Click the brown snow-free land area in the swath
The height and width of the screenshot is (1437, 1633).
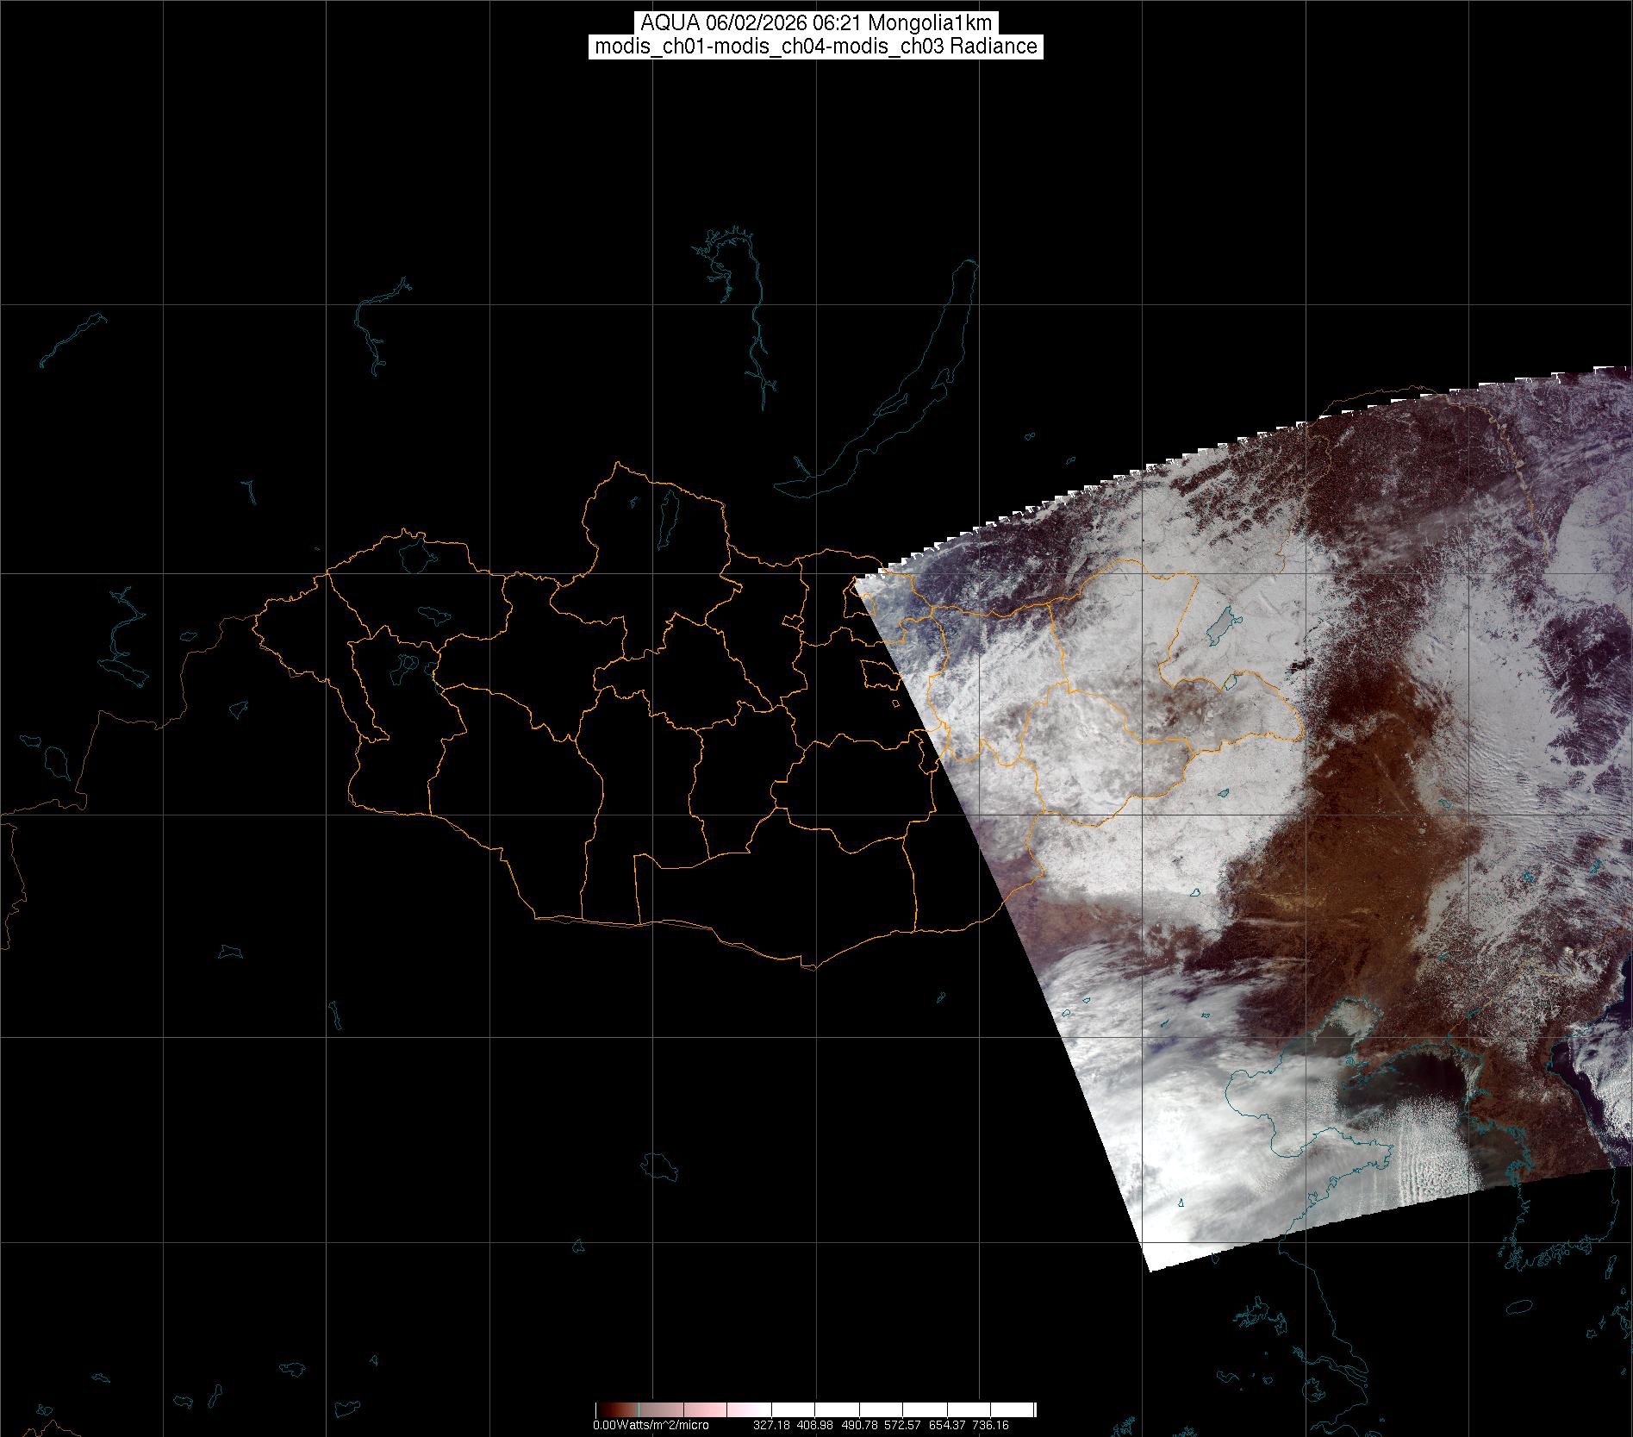tap(1344, 828)
